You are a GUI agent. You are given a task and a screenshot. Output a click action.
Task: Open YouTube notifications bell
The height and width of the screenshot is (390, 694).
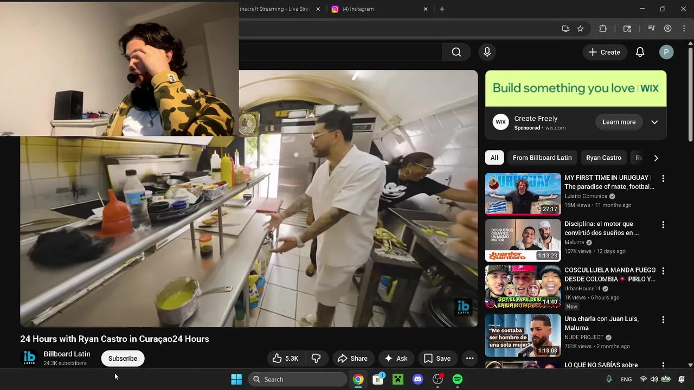640,52
